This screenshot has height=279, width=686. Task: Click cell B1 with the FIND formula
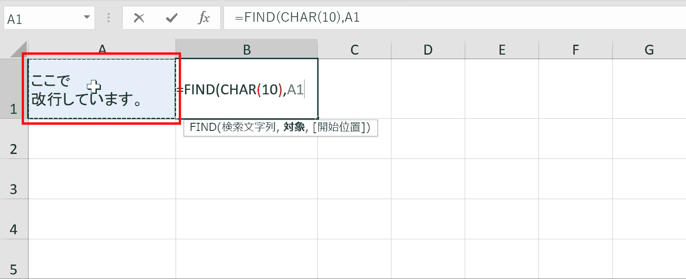(x=247, y=89)
